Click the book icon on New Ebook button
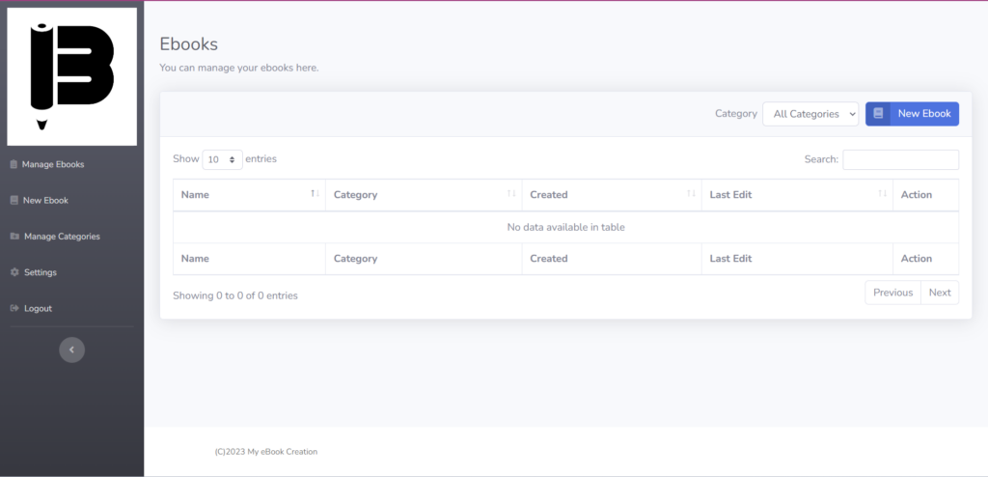Screen dimensions: 988x477 pos(878,114)
